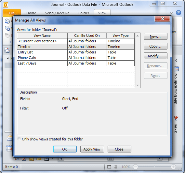Switch to Normal view in status bar
185x173 pixels.
(109, 167)
